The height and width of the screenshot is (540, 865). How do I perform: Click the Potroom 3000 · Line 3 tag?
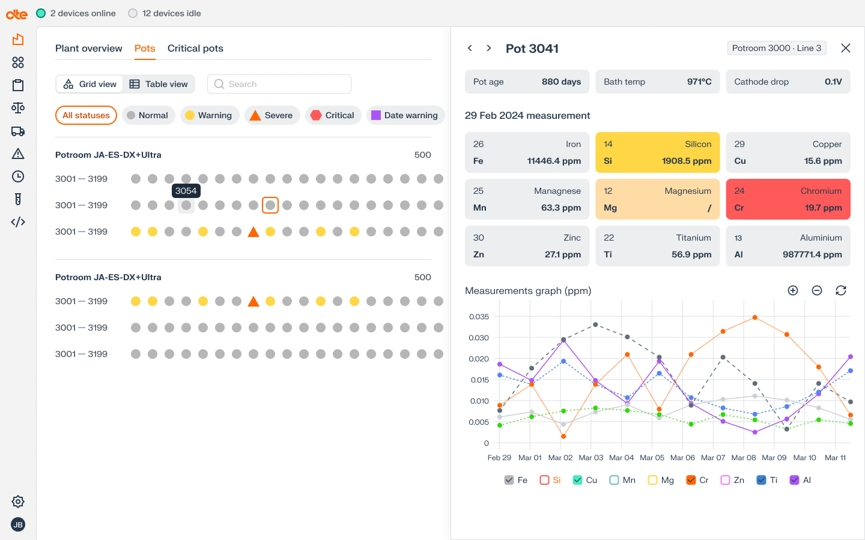(777, 48)
